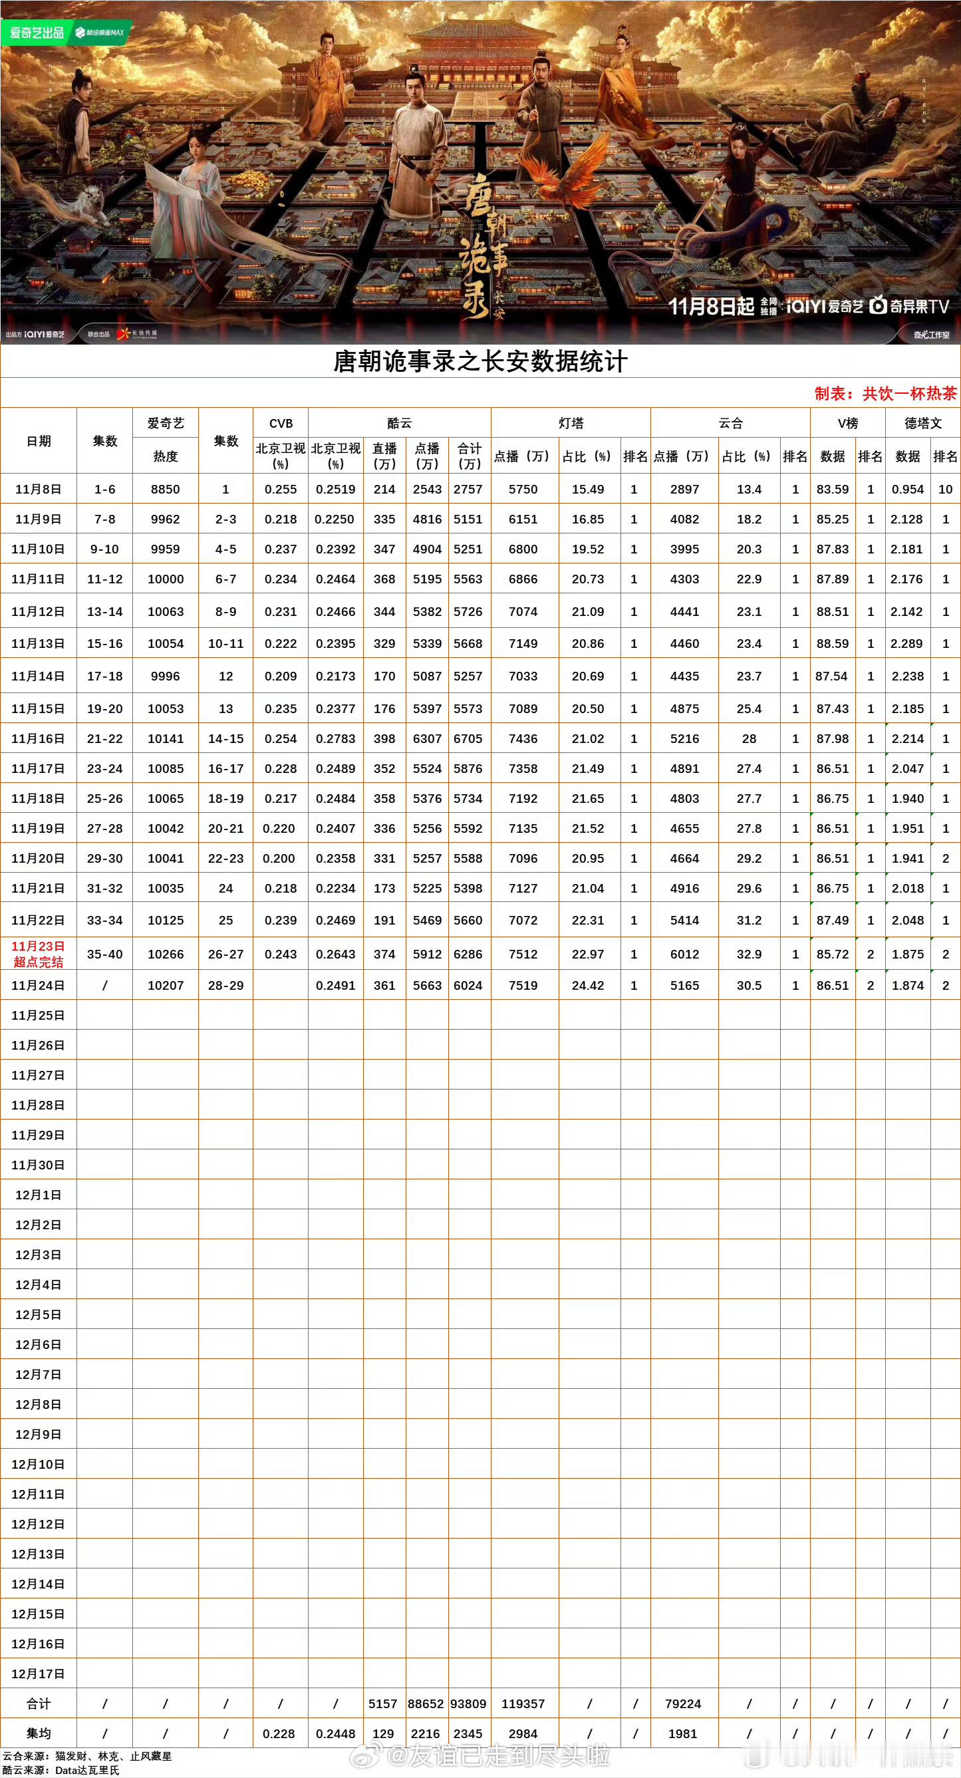Click the 12月17日 date cell
Image resolution: width=961 pixels, height=1778 pixels.
[39, 1674]
